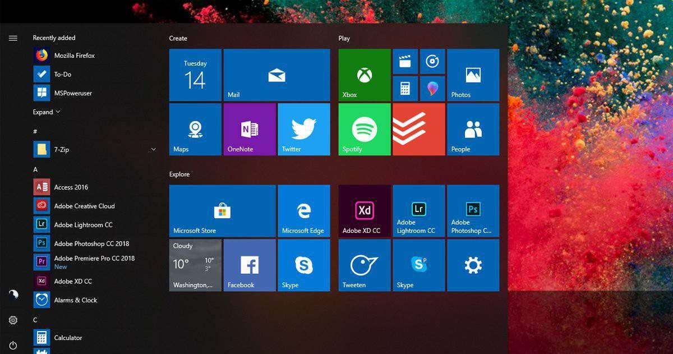Open Alarms & Clock
Image resolution: width=673 pixels, height=354 pixels.
click(94, 300)
